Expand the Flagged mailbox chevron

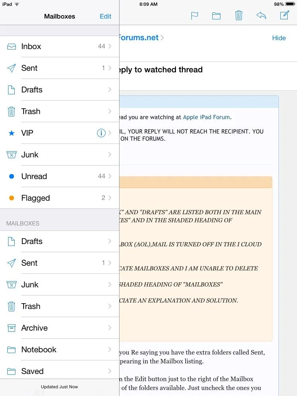(x=110, y=198)
